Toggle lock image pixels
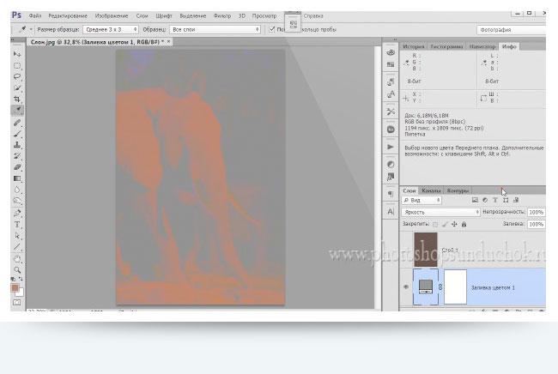Screen dimensions: 558x374 [x=445, y=225]
